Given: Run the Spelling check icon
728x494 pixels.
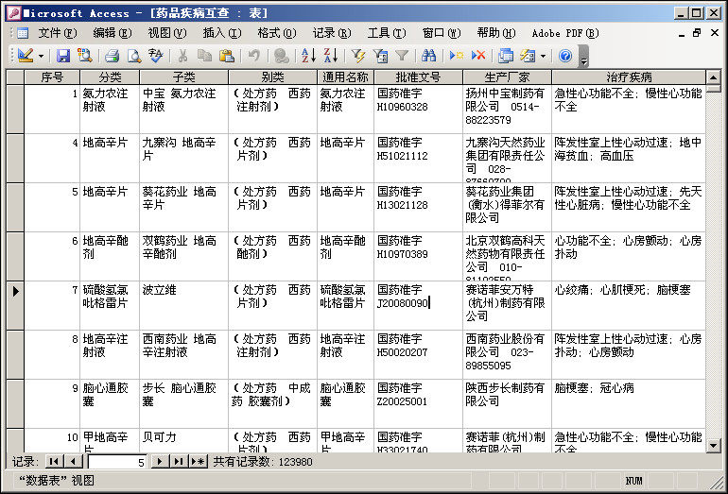Looking at the screenshot, I should (x=156, y=56).
